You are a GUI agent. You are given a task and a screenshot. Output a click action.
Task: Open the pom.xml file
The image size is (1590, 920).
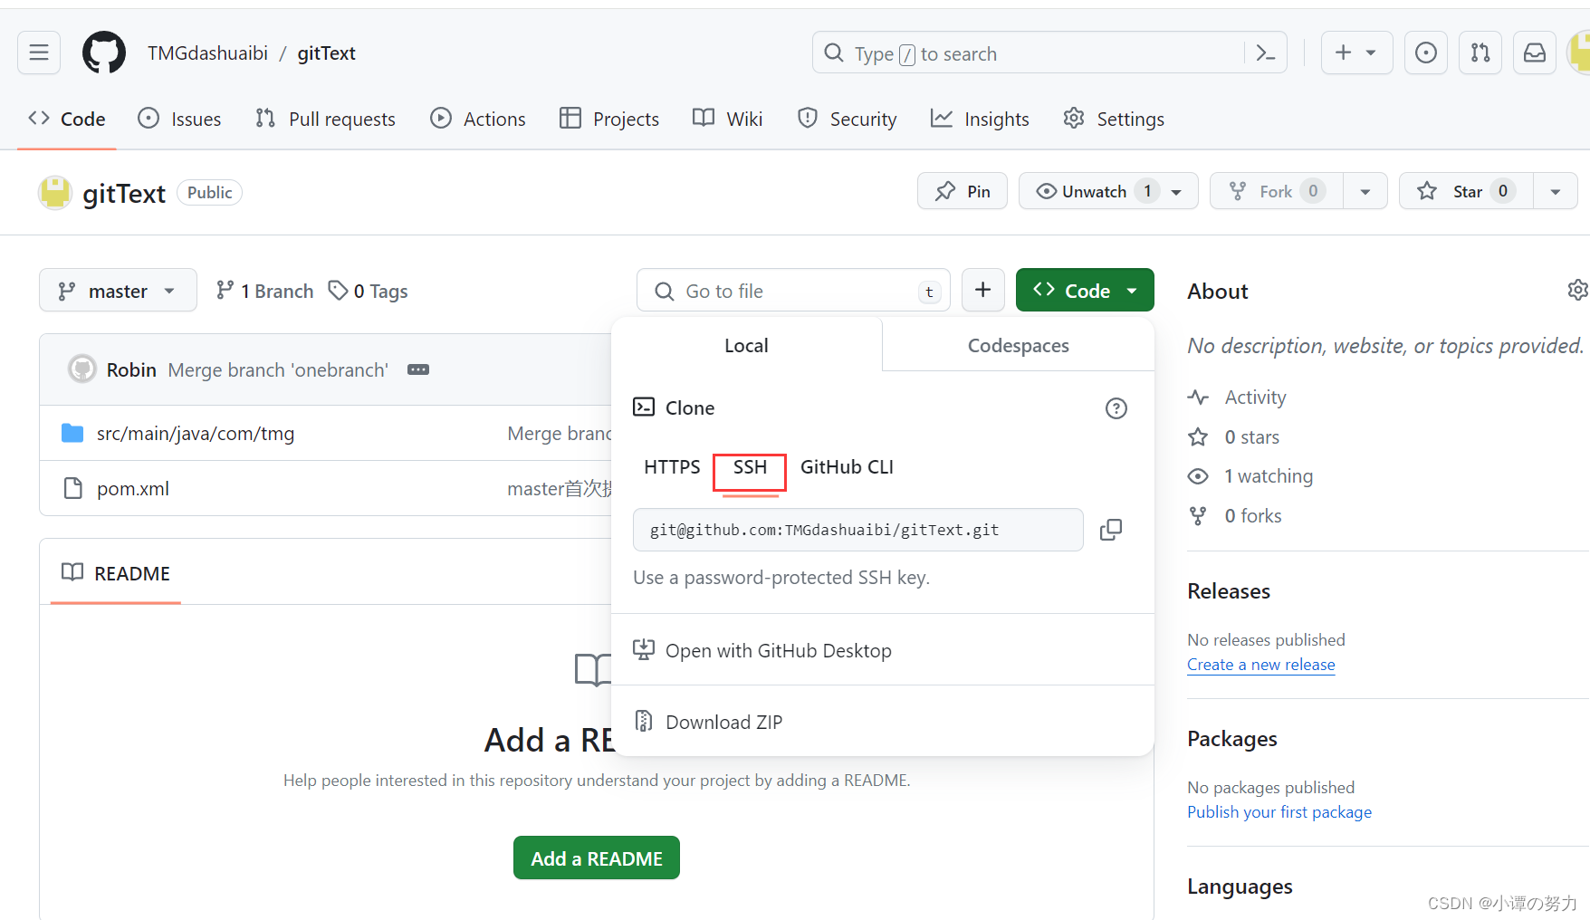coord(133,488)
